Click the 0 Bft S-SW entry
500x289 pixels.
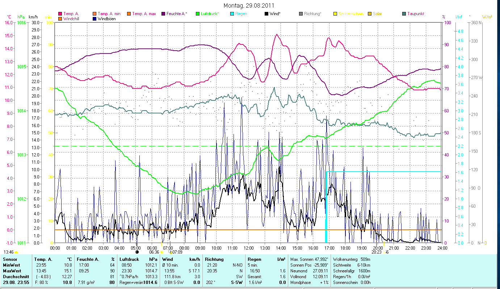click(173, 282)
